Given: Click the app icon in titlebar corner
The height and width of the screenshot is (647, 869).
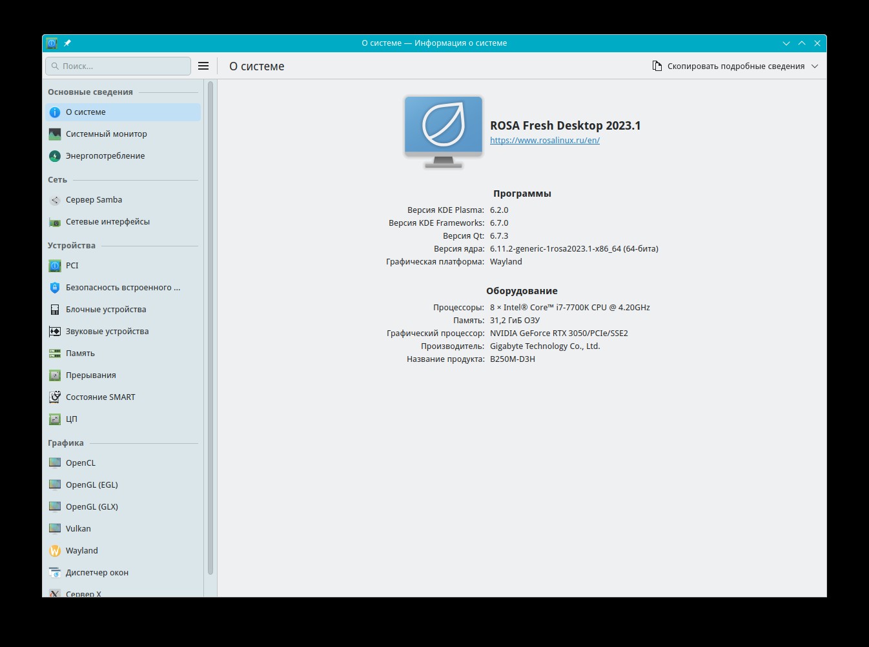Looking at the screenshot, I should [x=52, y=43].
